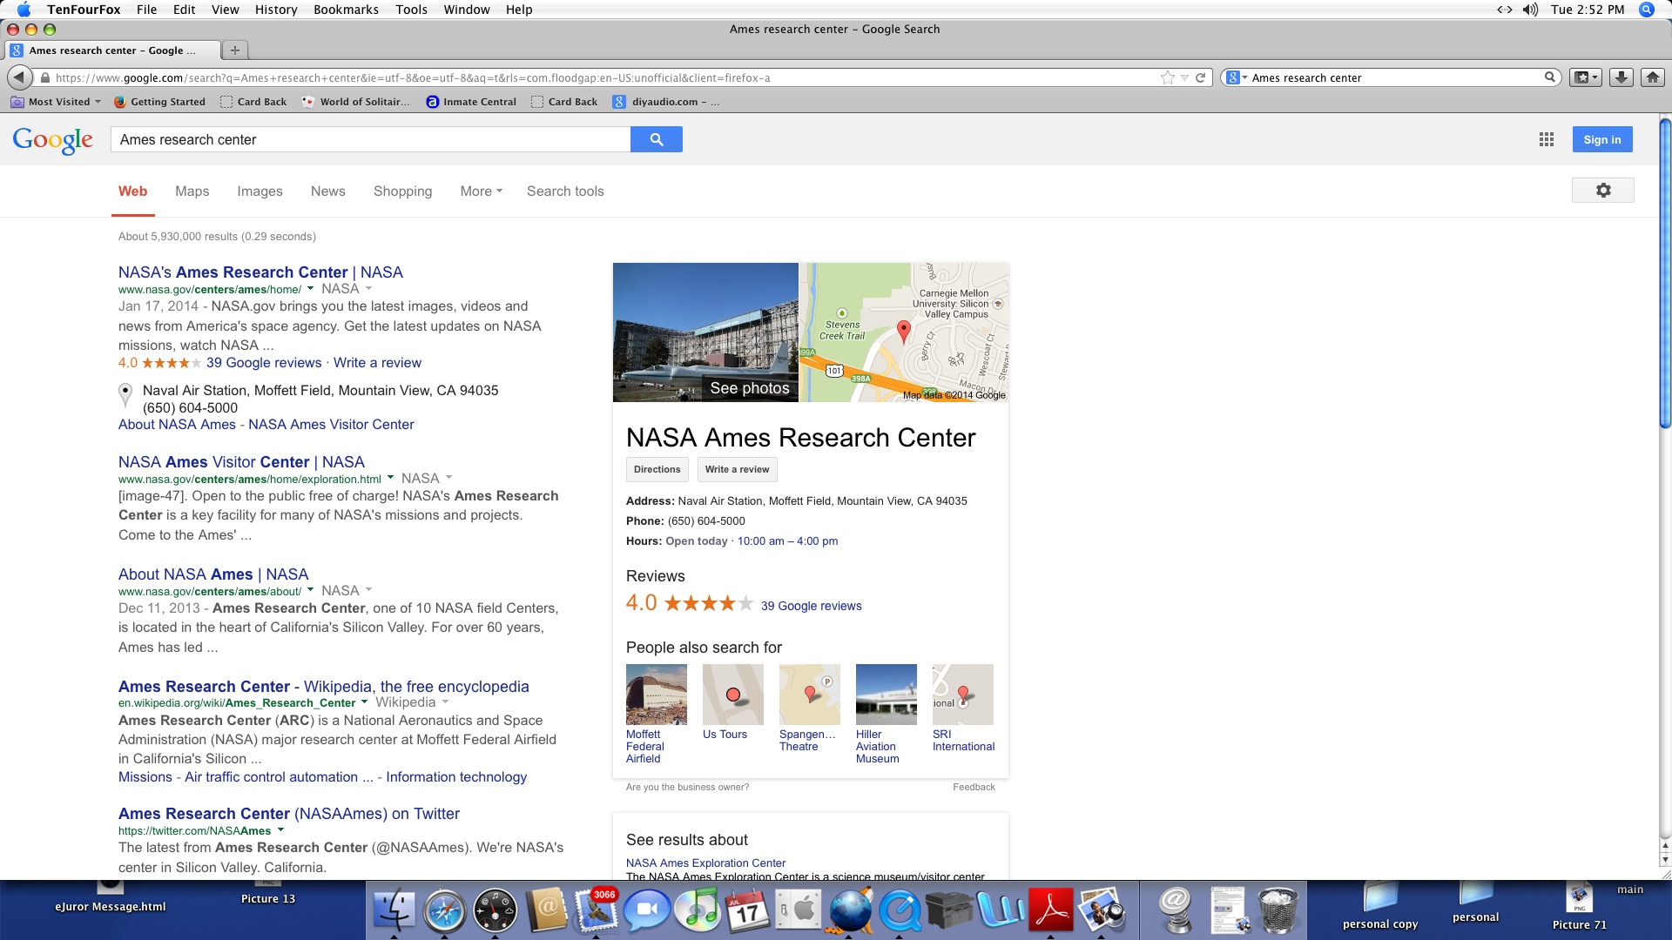The width and height of the screenshot is (1672, 940).
Task: Open the printer icon in the Dock
Action: (949, 910)
